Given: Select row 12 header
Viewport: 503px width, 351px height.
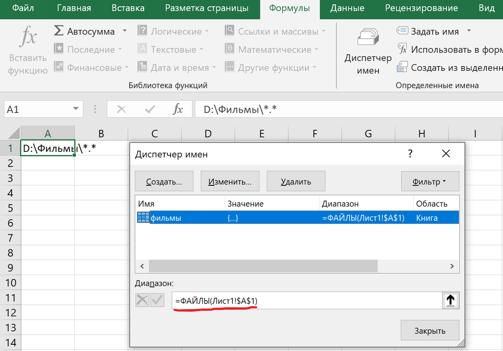Looking at the screenshot, I should tap(10, 312).
